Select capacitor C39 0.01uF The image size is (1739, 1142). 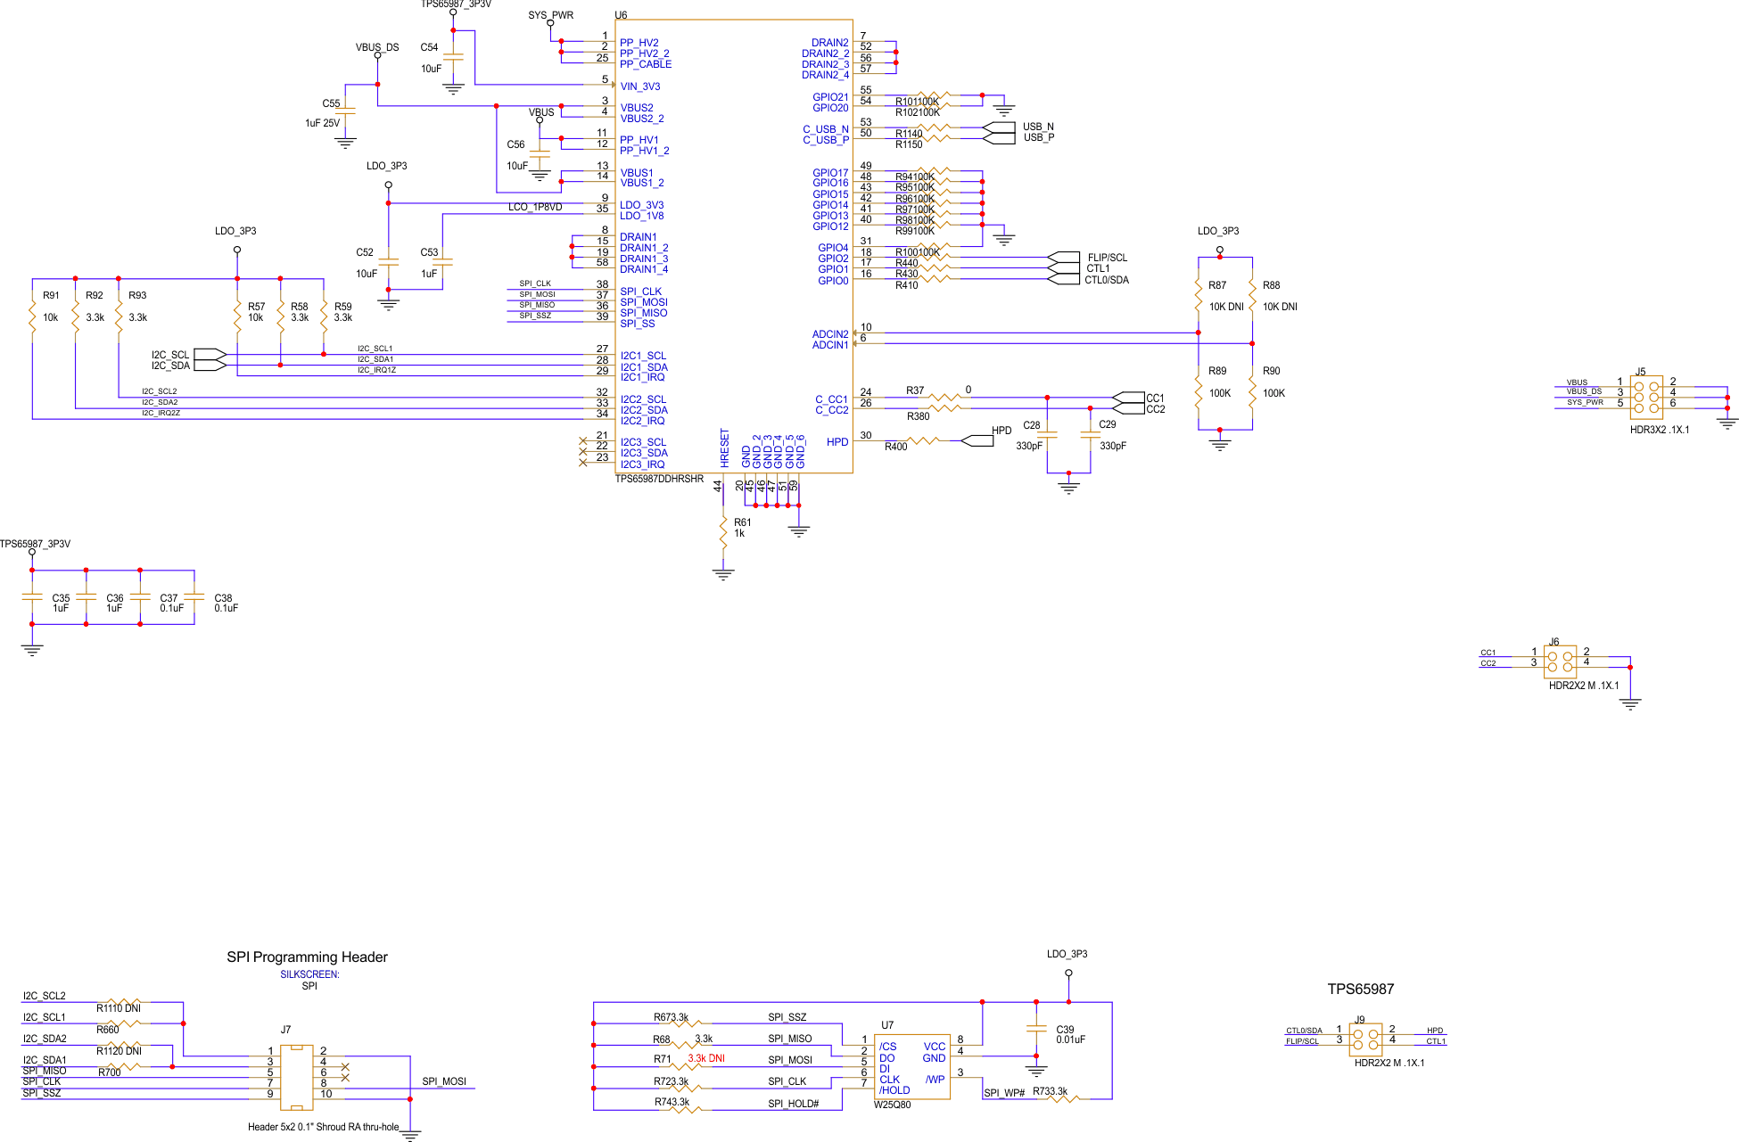[1037, 1027]
